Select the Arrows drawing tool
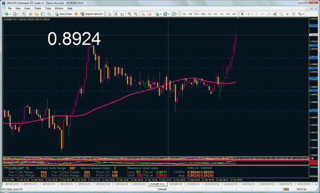 point(300,14)
